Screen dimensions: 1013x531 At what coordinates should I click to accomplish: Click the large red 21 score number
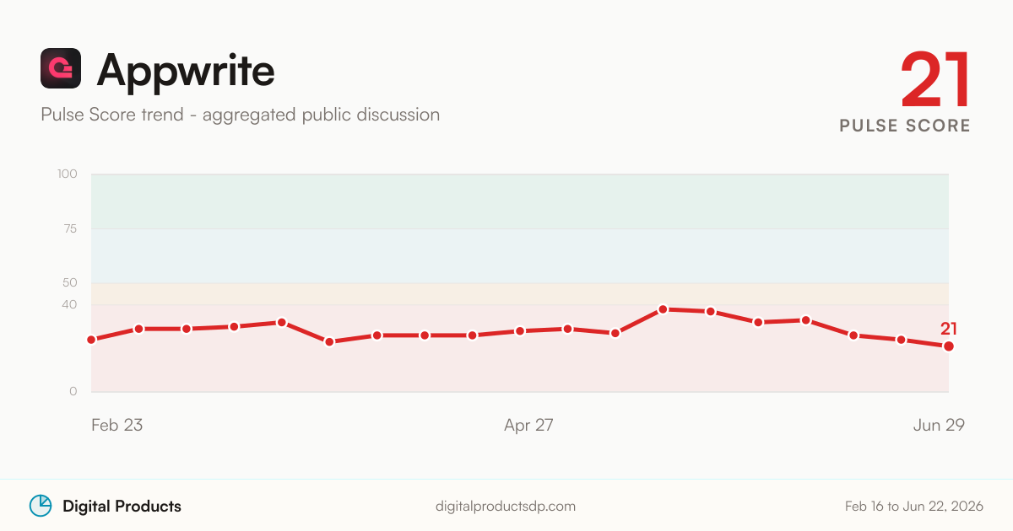pos(935,79)
